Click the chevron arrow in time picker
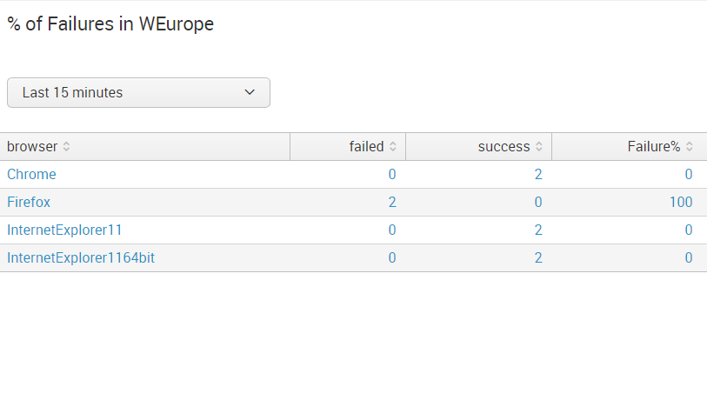This screenshot has height=407, width=707. [250, 92]
